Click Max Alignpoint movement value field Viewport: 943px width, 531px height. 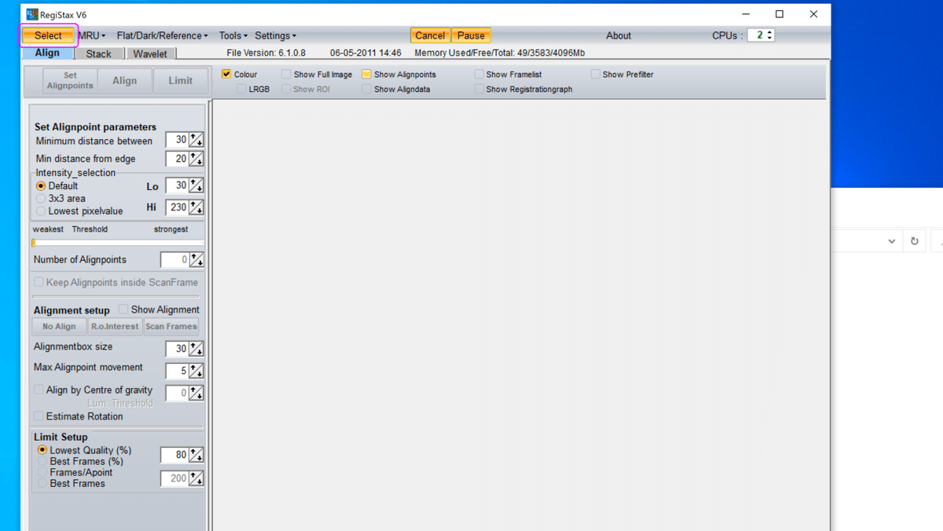177,371
